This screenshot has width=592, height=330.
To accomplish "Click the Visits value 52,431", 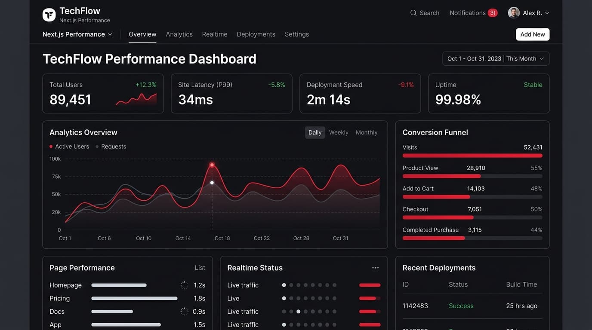I will (533, 147).
